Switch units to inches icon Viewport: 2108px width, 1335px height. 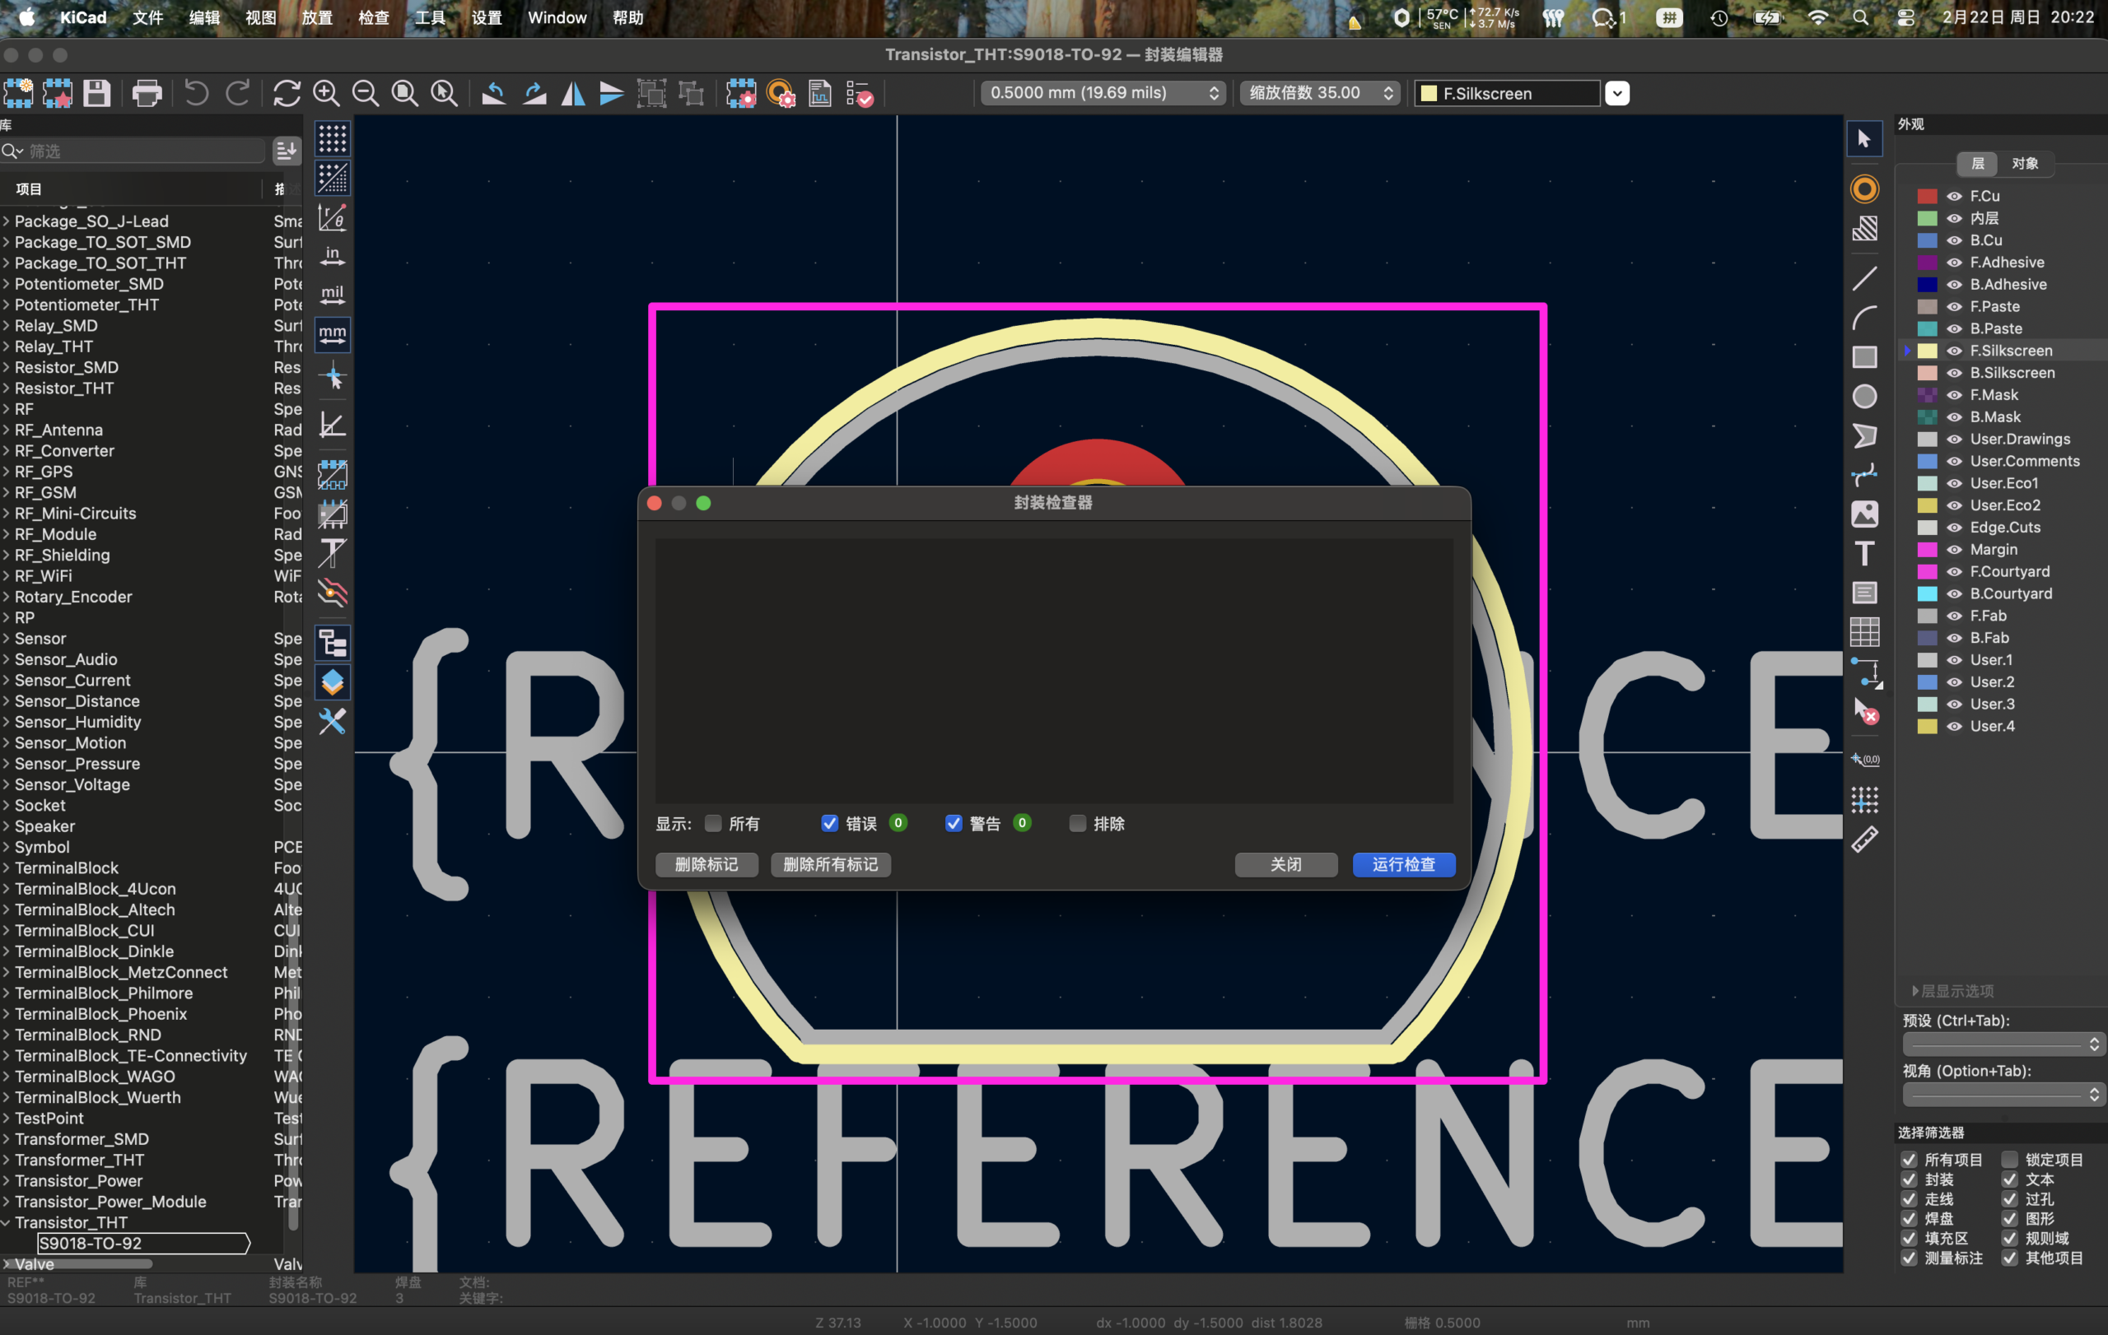[x=332, y=255]
